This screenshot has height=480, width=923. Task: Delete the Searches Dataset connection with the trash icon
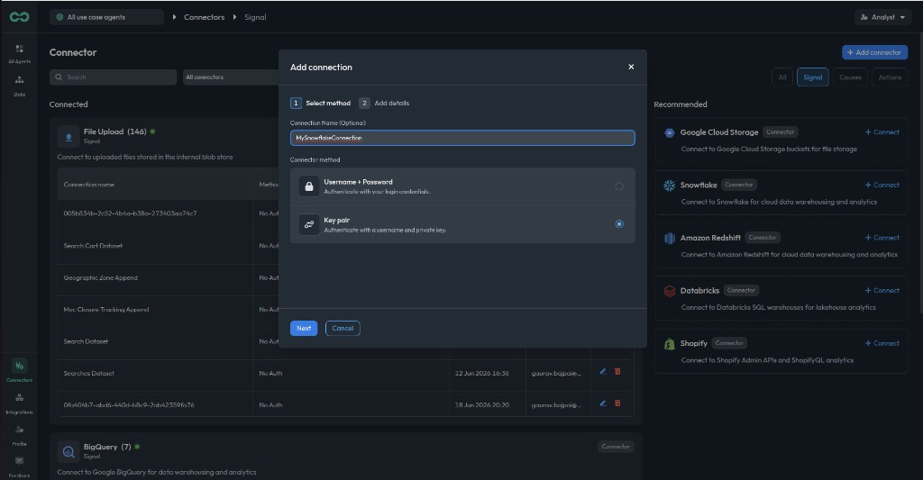coord(617,372)
